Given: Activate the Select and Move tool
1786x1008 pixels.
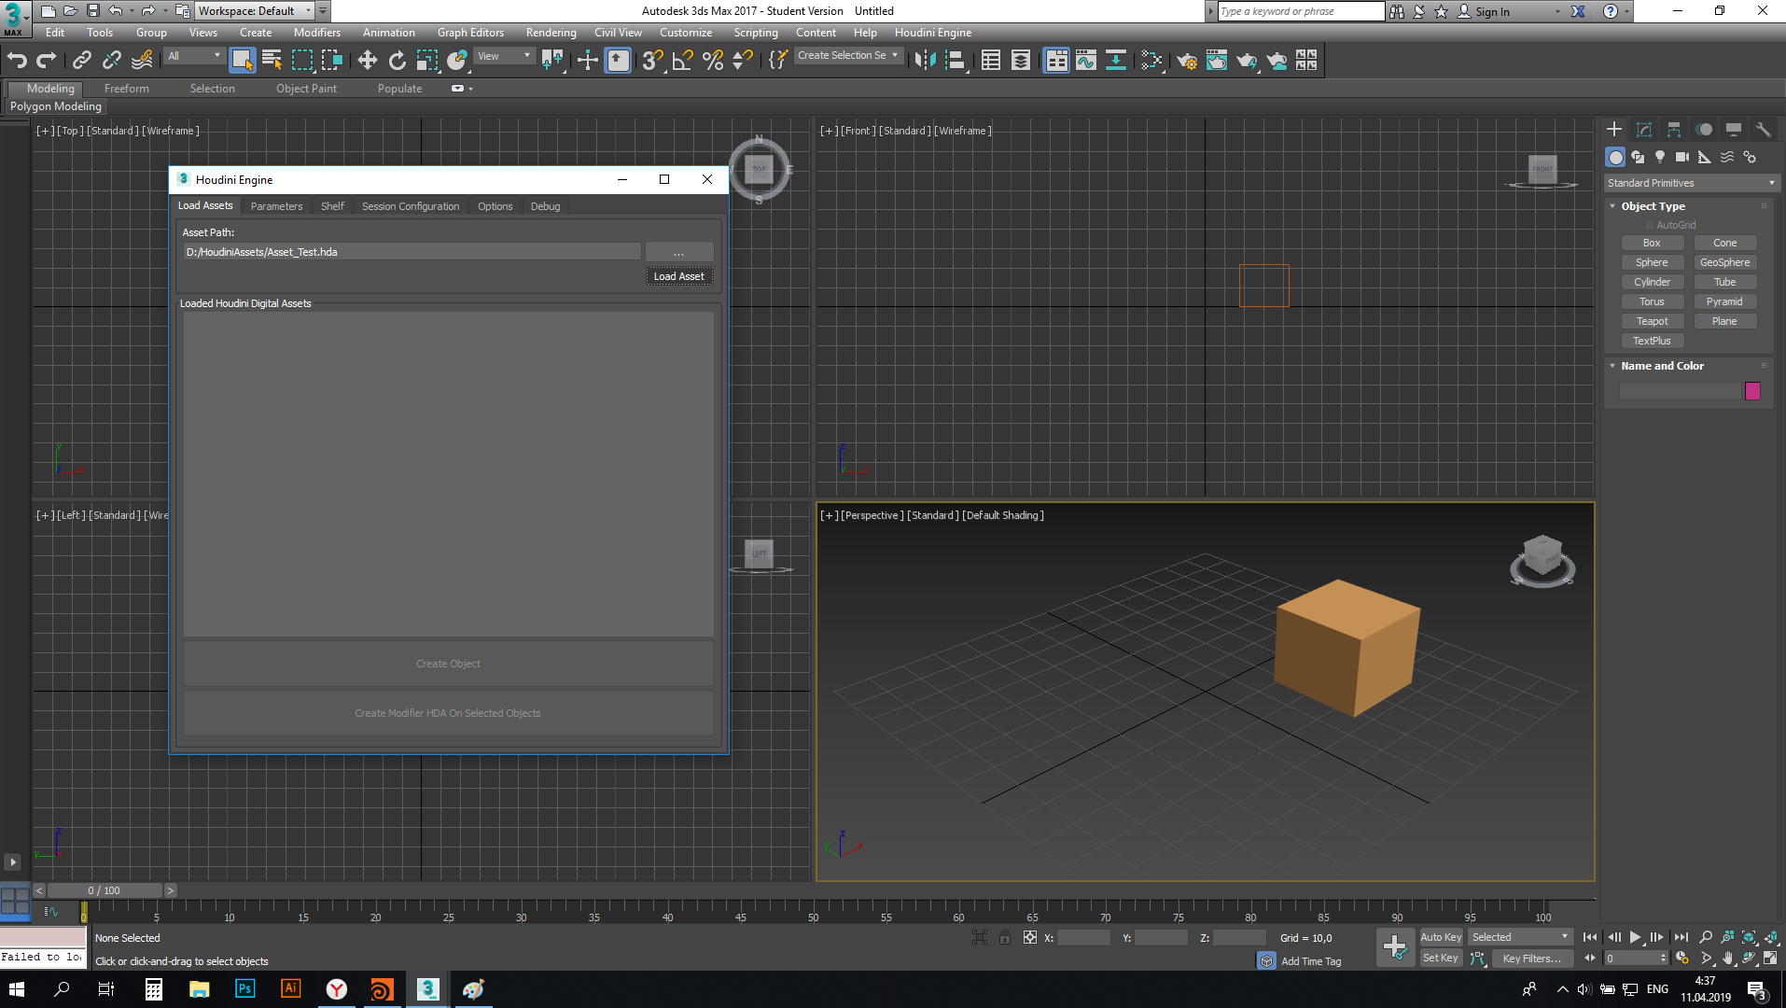Looking at the screenshot, I should (x=368, y=61).
